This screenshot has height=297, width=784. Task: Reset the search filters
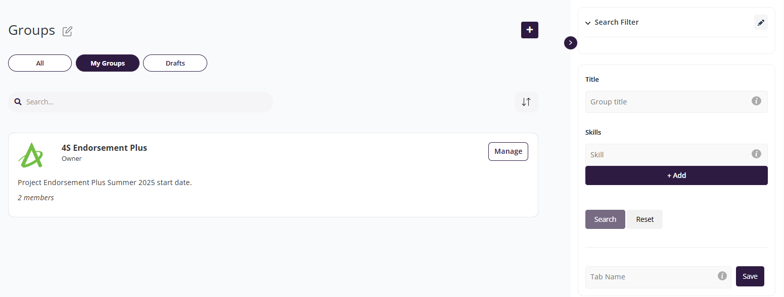pos(644,219)
